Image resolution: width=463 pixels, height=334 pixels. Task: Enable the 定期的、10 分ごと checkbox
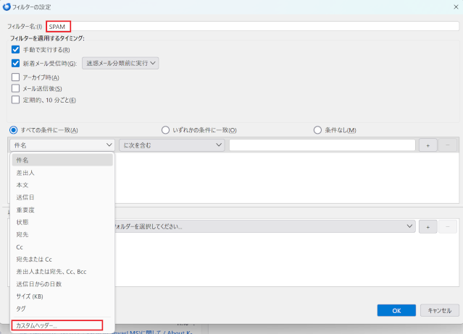click(x=16, y=100)
